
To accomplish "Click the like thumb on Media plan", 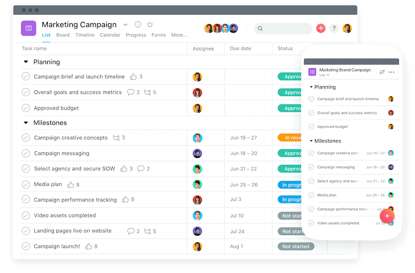I will tap(71, 184).
